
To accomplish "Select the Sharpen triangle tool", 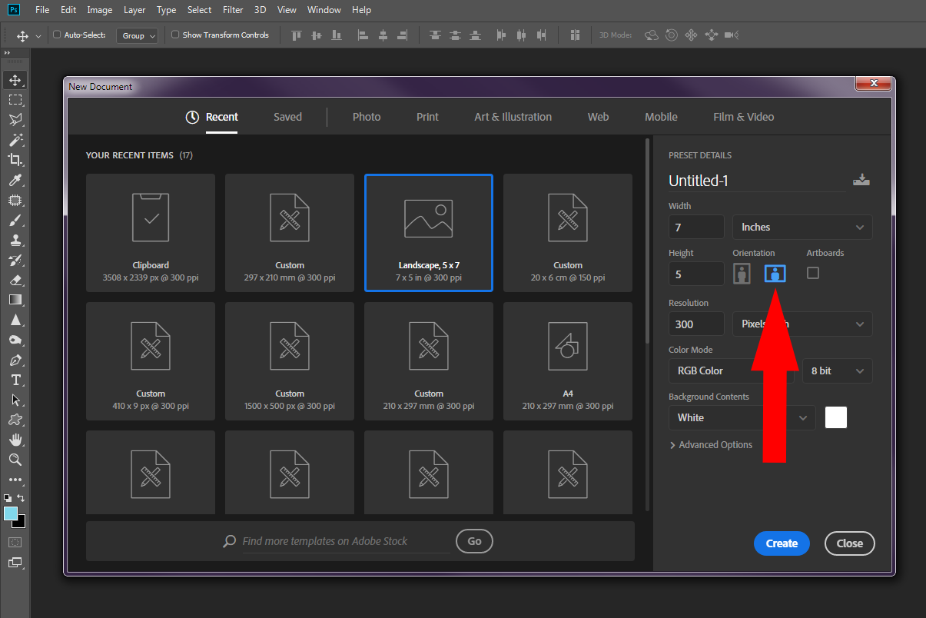I will [15, 320].
